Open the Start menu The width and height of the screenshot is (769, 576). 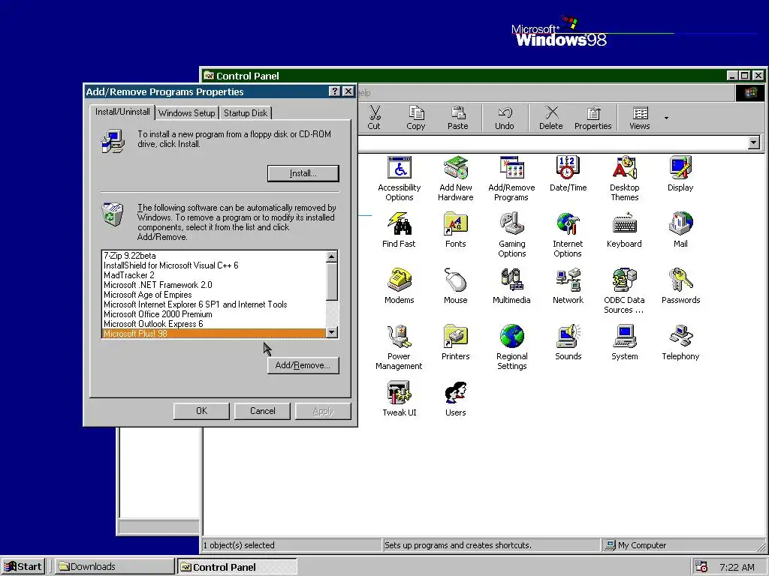tap(23, 567)
